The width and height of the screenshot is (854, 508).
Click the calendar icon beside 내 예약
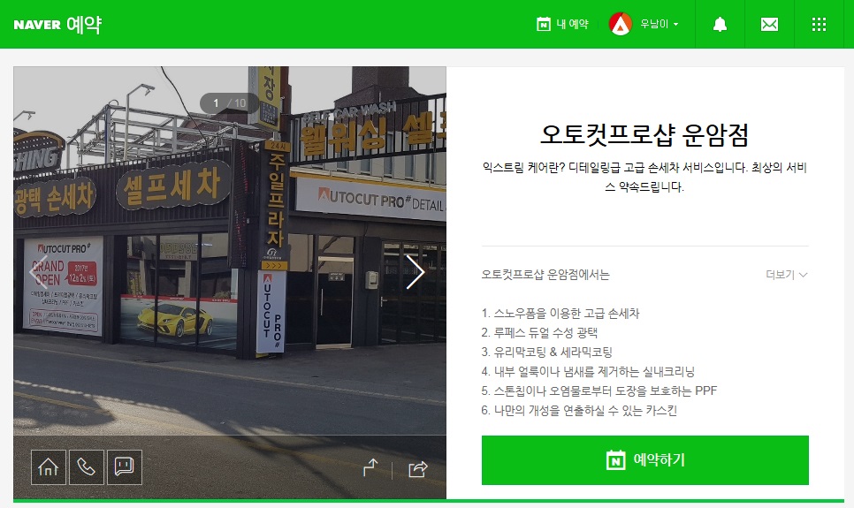click(x=544, y=24)
